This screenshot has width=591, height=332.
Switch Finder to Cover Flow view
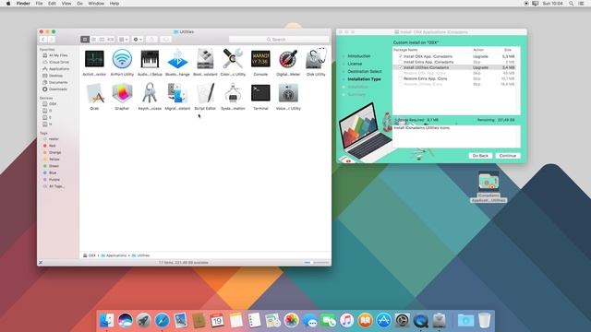pos(111,39)
